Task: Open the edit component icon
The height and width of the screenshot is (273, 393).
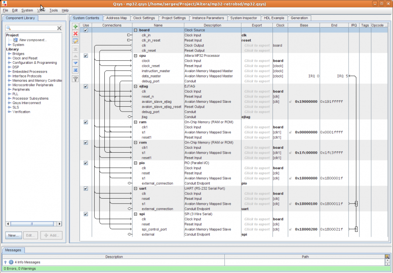Action: (x=76, y=41)
